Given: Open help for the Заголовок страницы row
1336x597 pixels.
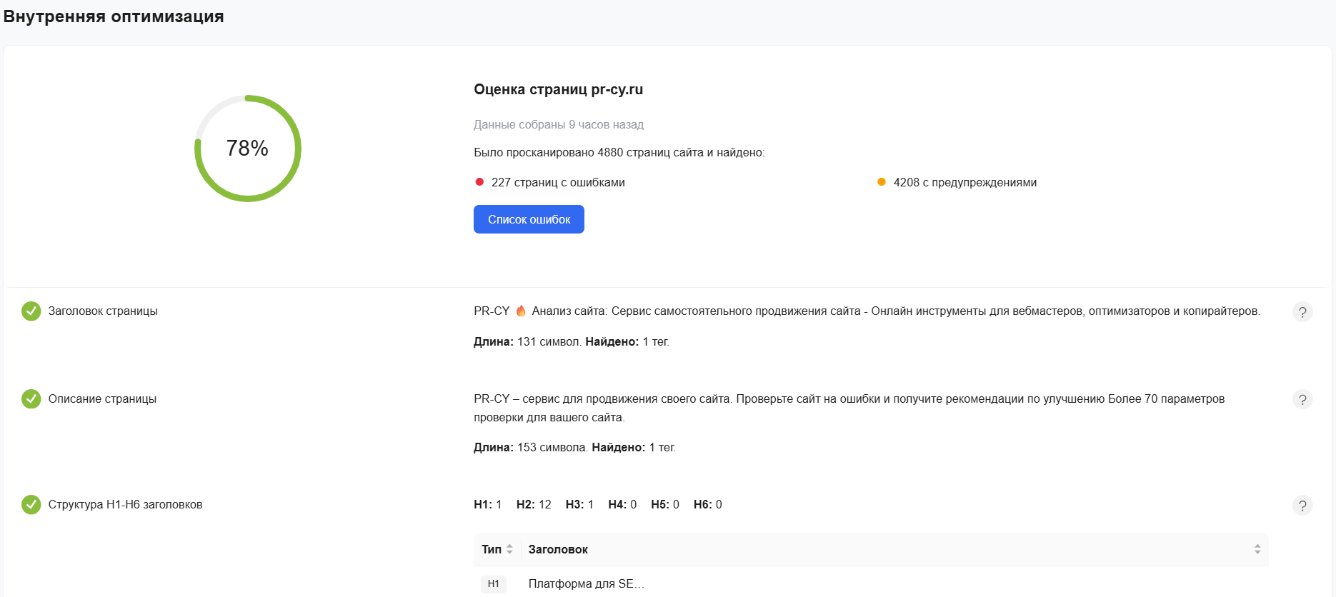Looking at the screenshot, I should [1302, 312].
